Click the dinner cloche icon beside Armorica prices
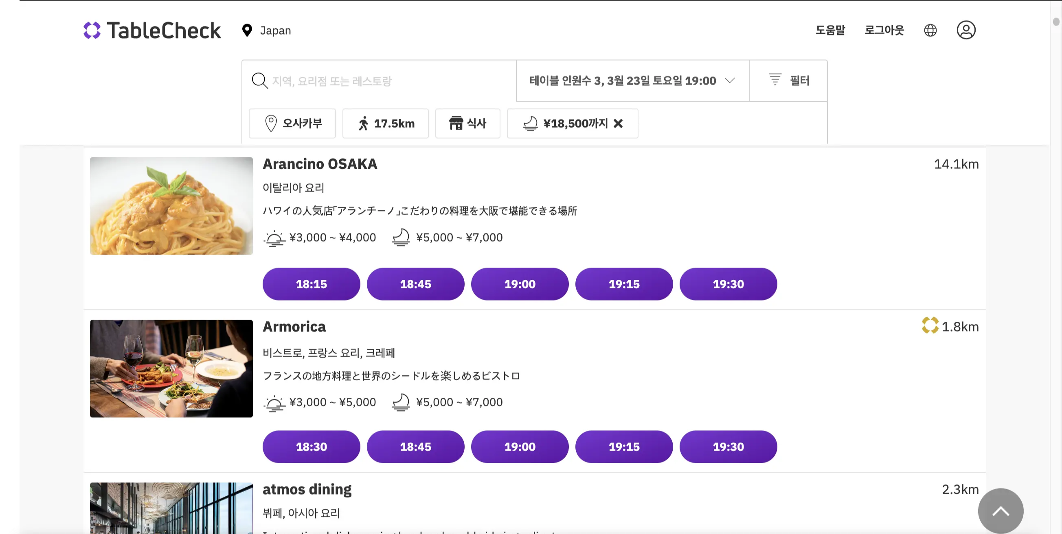 (x=401, y=402)
